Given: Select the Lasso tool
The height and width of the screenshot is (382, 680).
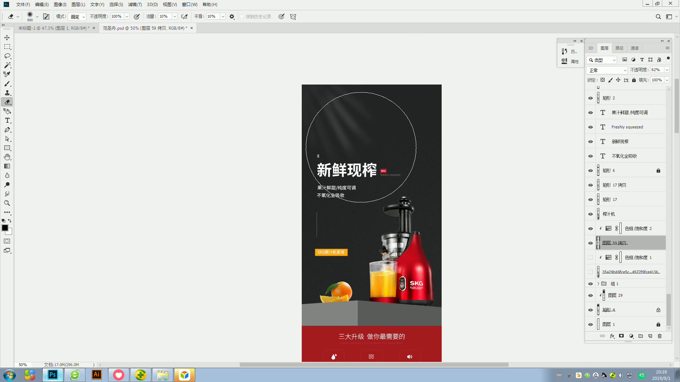Looking at the screenshot, I should coord(7,56).
